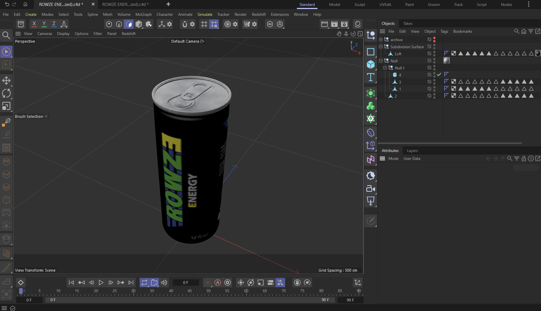Click the Autokeying button
This screenshot has height=311, width=541.
[x=218, y=283]
